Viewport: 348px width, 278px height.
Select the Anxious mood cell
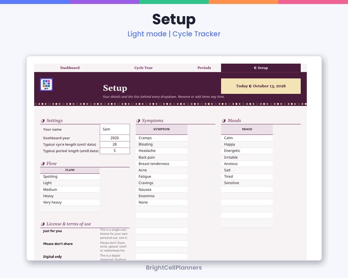click(x=247, y=164)
